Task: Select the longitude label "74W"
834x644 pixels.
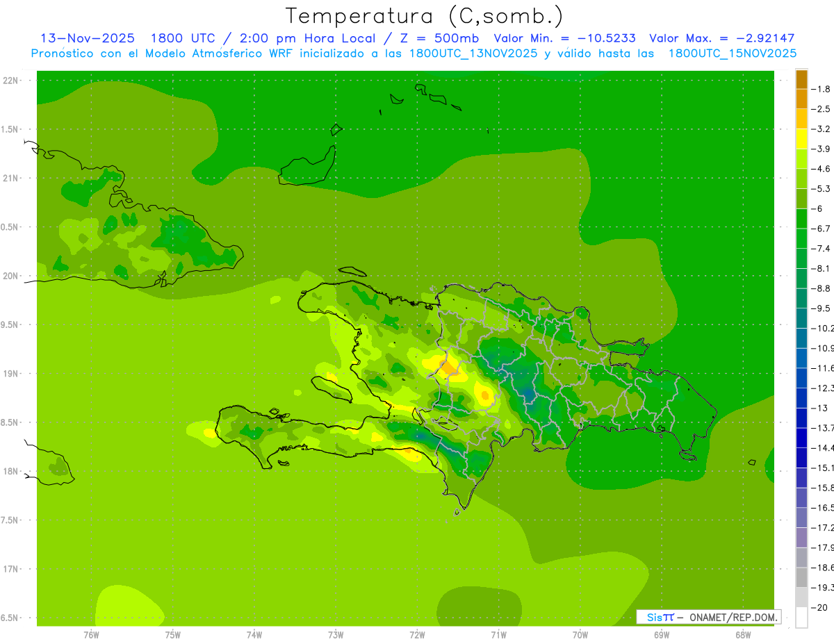Action: 254,634
